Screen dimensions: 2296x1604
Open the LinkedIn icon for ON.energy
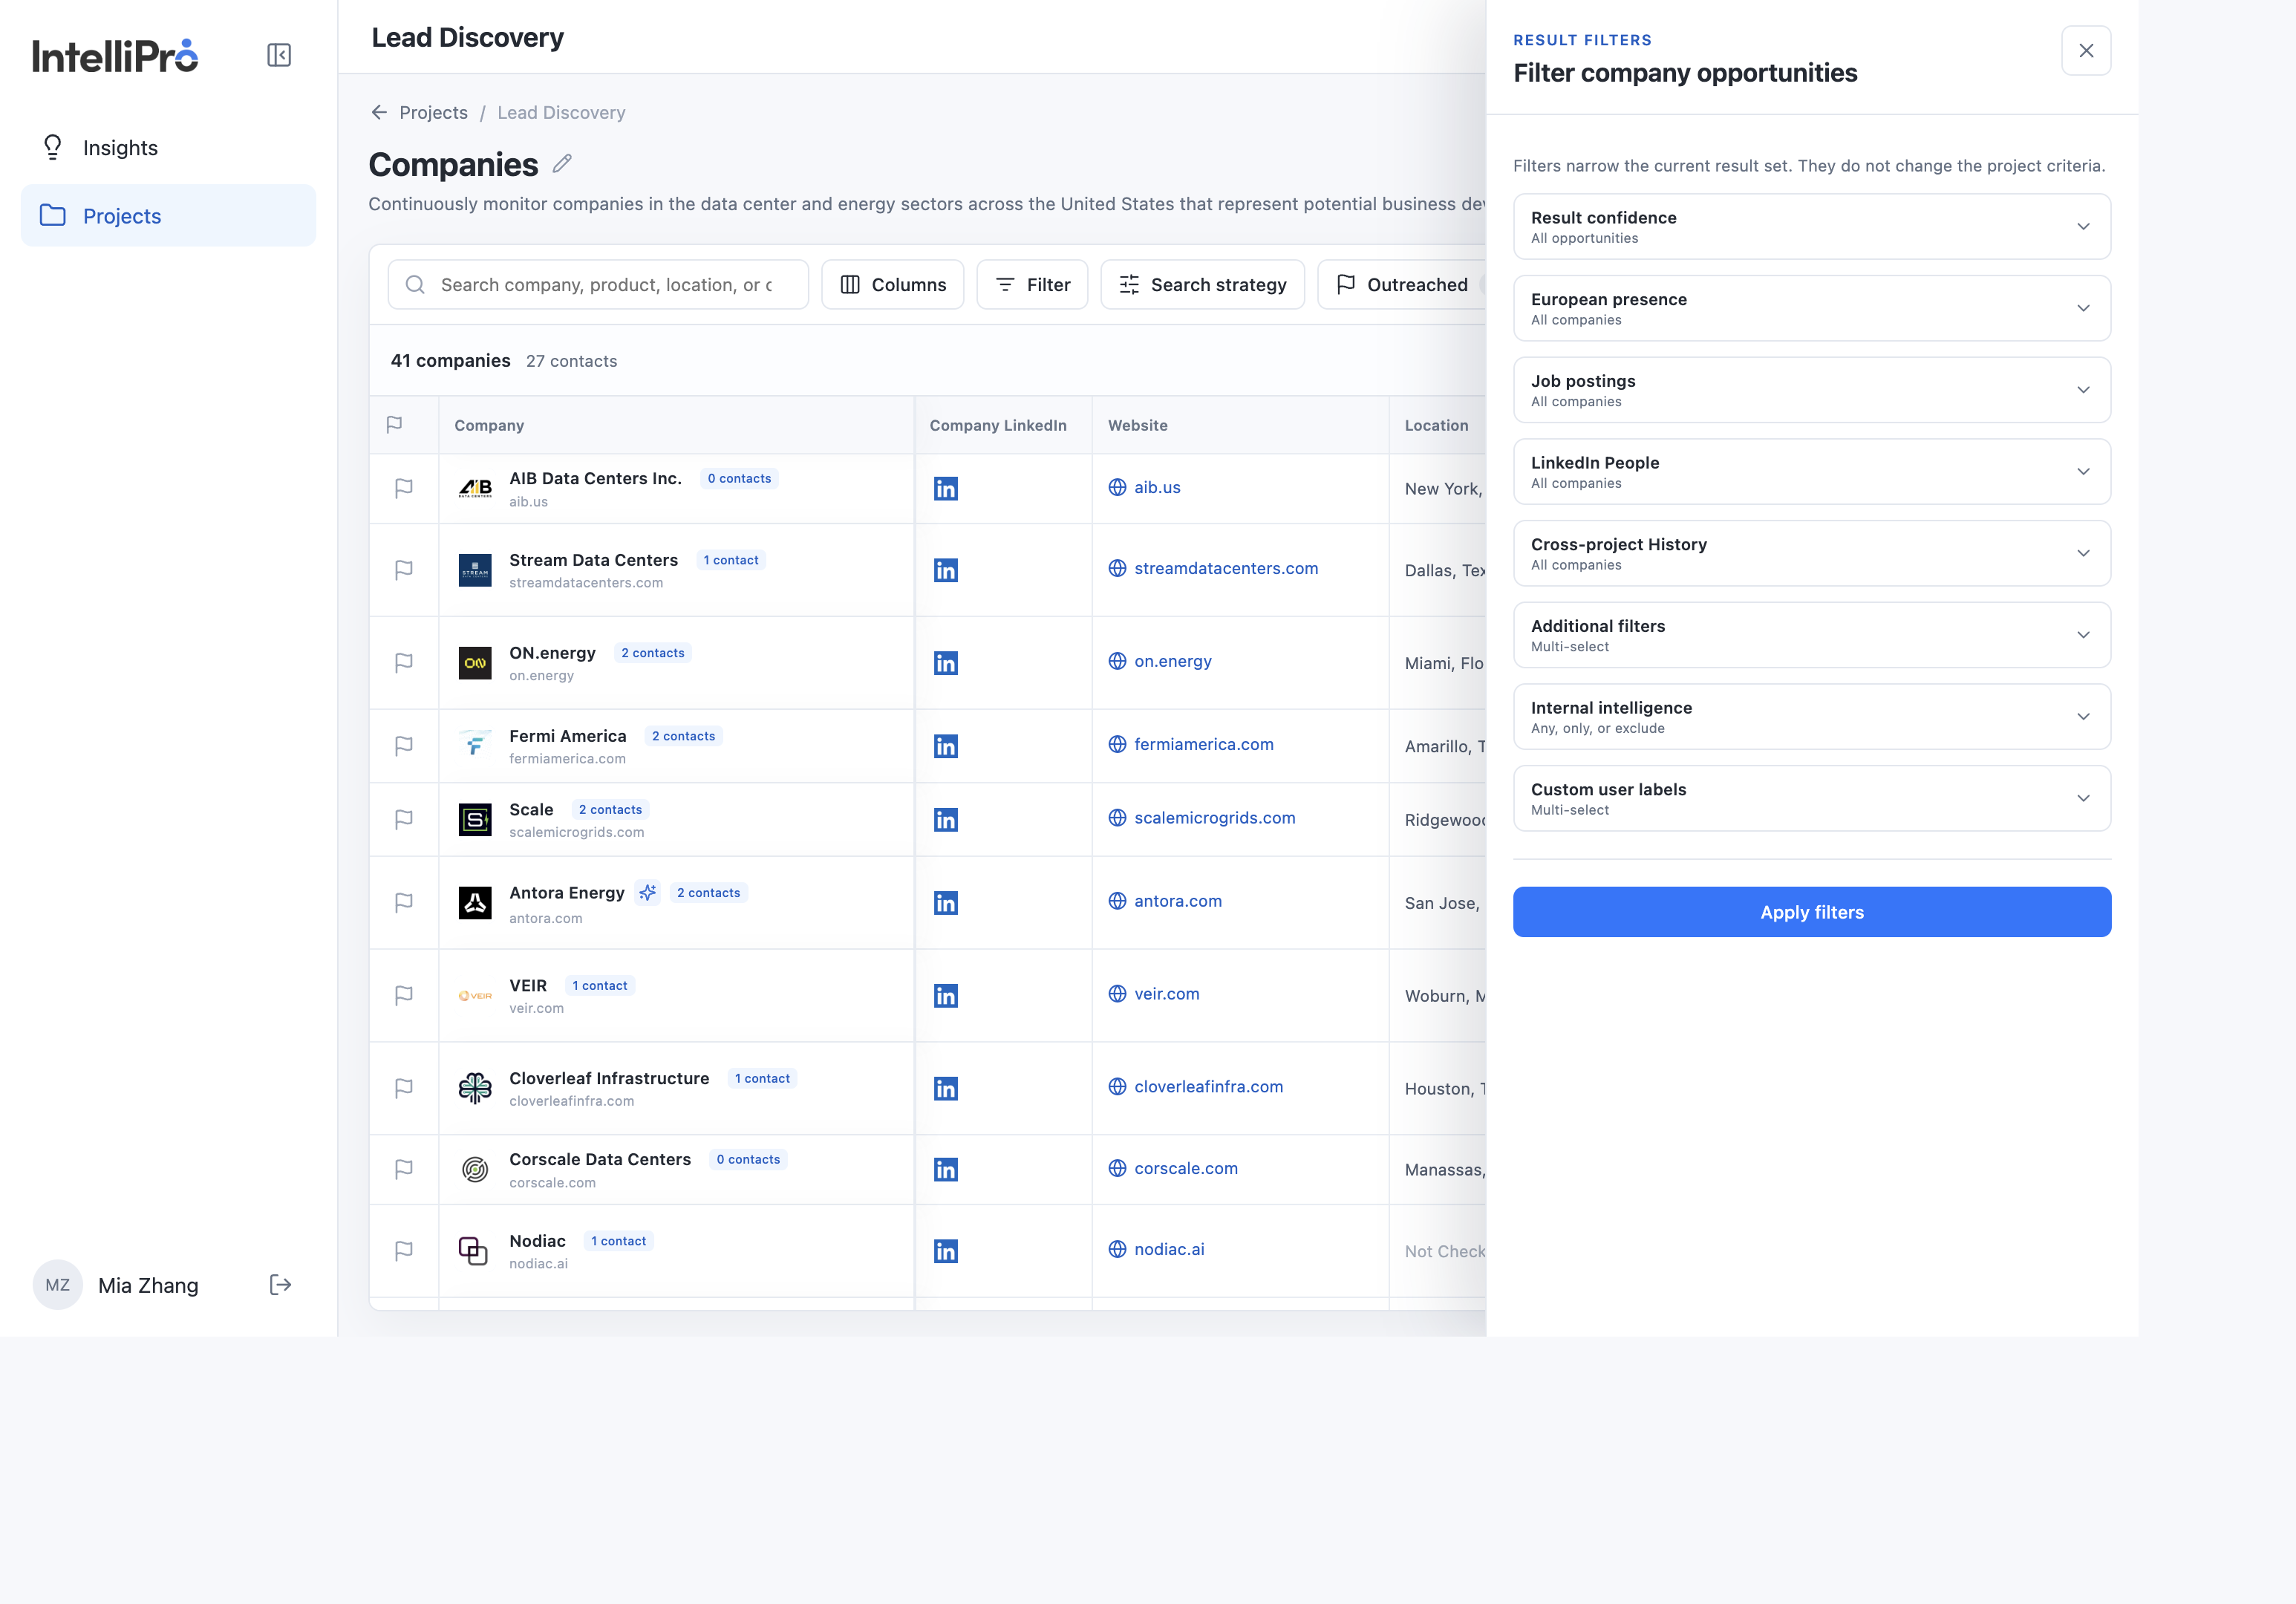[945, 663]
